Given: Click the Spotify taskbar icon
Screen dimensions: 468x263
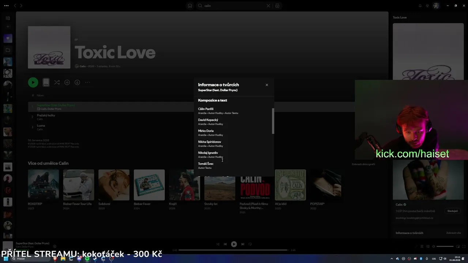Looking at the screenshot, I should pos(87,259).
